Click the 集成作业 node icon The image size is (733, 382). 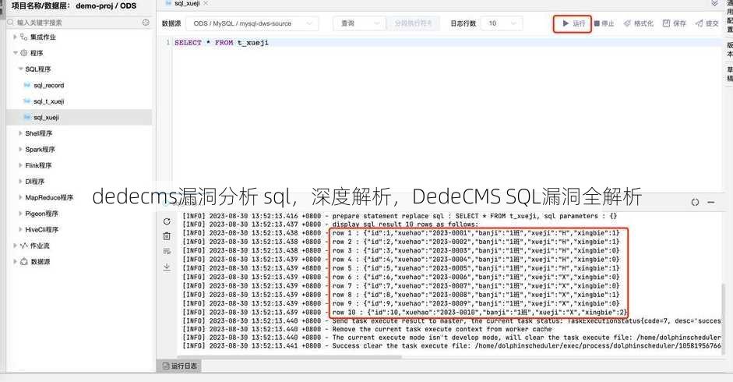[24, 37]
